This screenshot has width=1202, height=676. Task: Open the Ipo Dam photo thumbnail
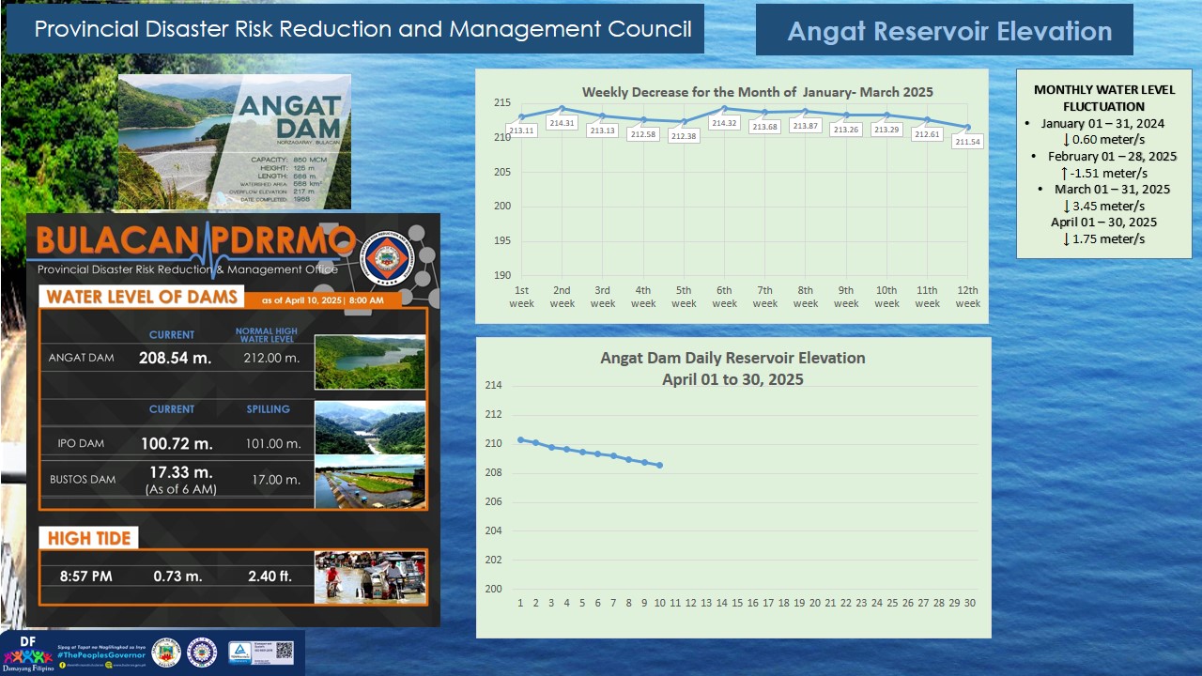[x=370, y=428]
